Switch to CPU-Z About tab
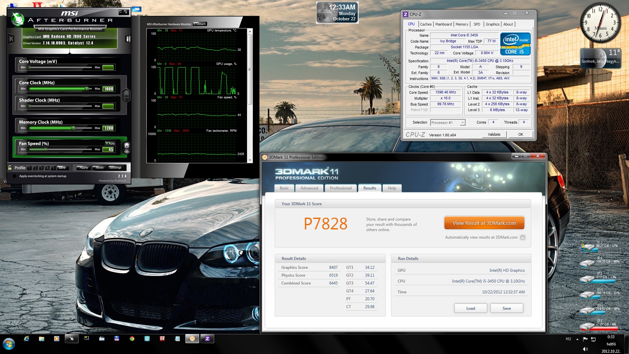The height and width of the screenshot is (354, 629). (508, 24)
